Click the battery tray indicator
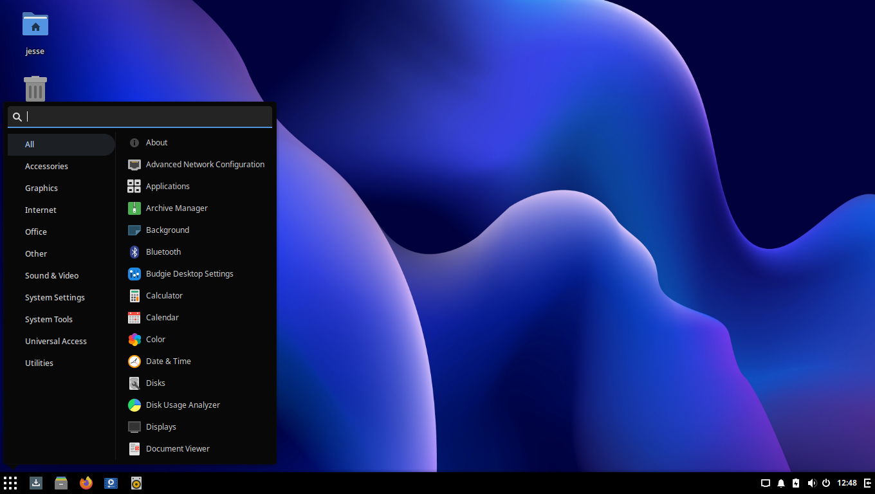This screenshot has width=875, height=494. pyautogui.click(x=796, y=483)
